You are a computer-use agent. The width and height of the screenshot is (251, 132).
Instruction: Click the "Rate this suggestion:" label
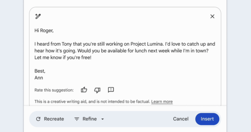[54, 90]
